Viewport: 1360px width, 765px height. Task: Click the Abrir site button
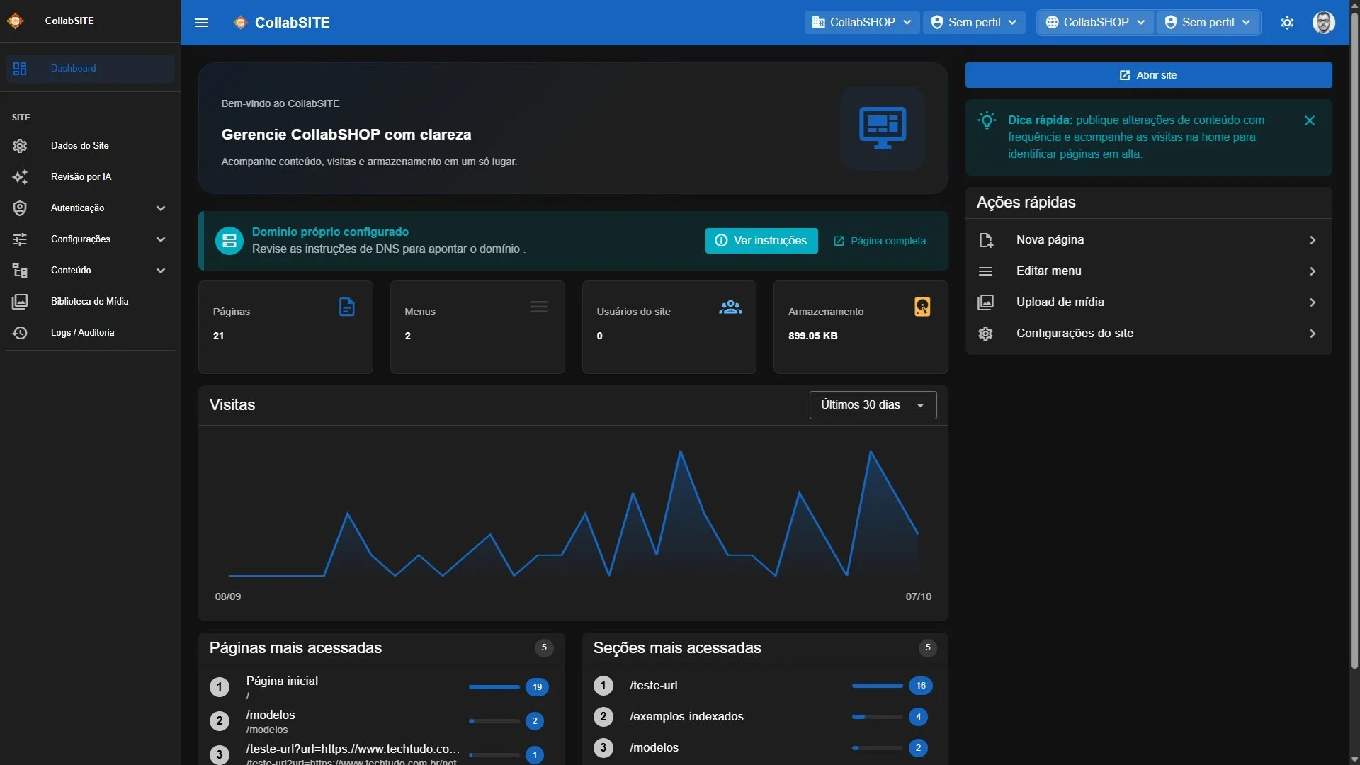pos(1148,75)
